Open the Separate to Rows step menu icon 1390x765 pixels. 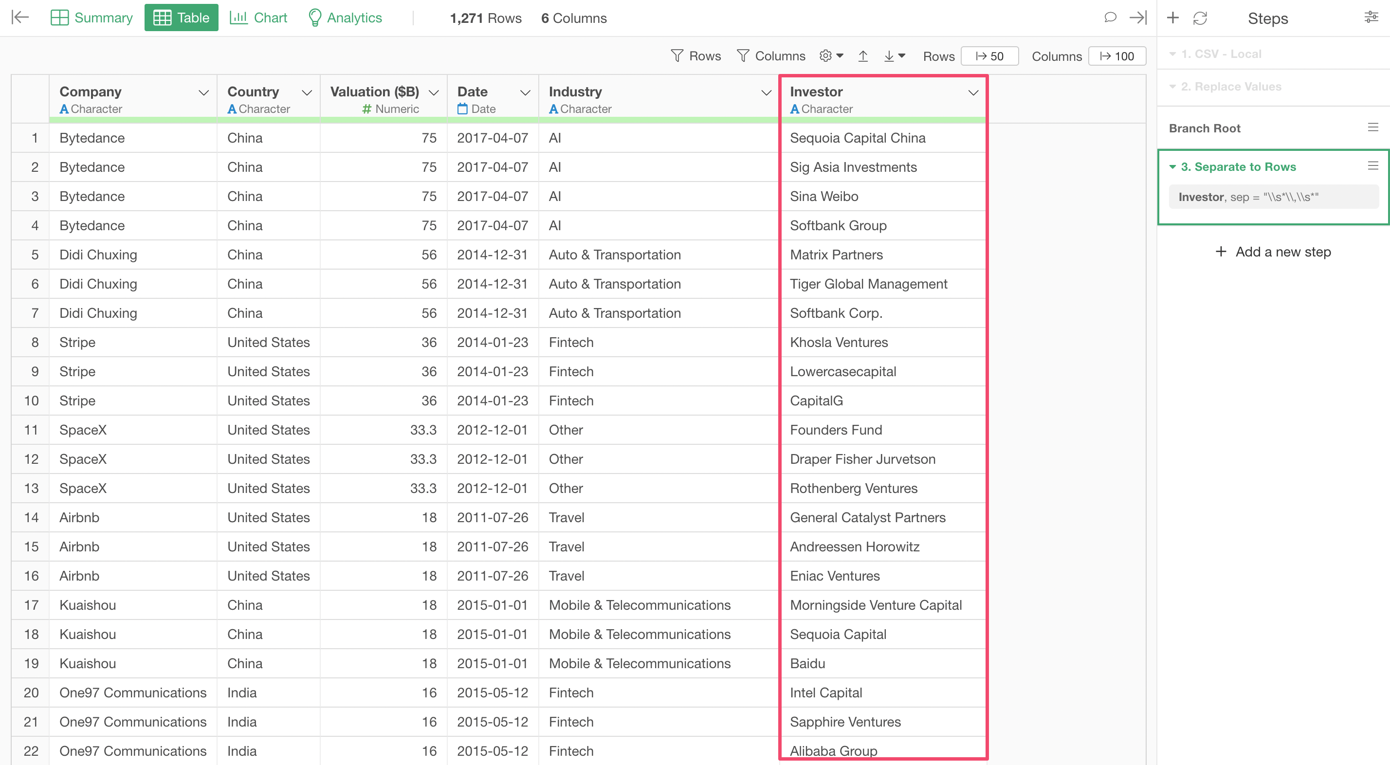pos(1373,166)
